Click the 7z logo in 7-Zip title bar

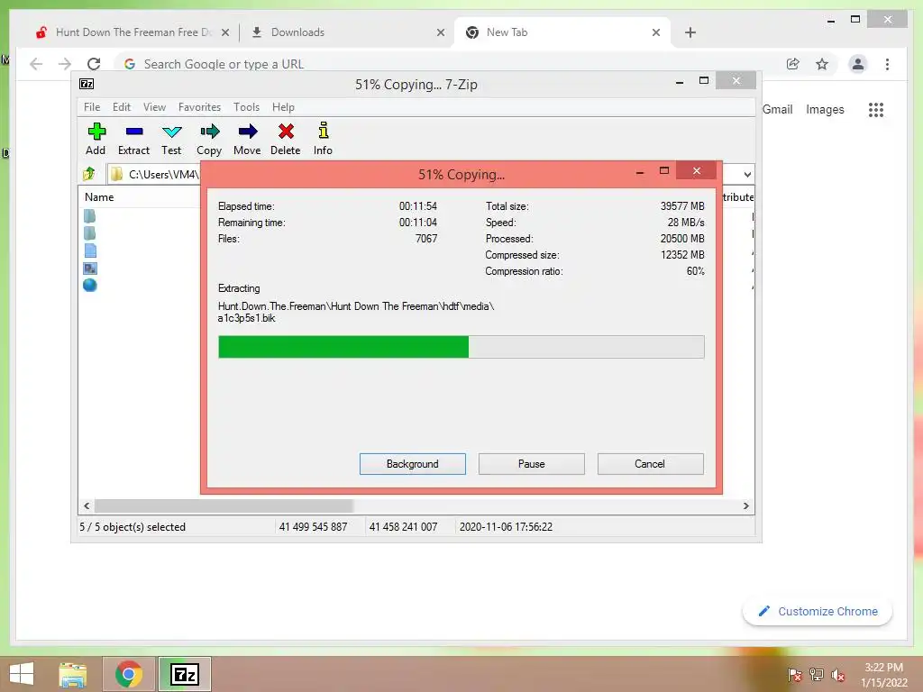(x=87, y=84)
